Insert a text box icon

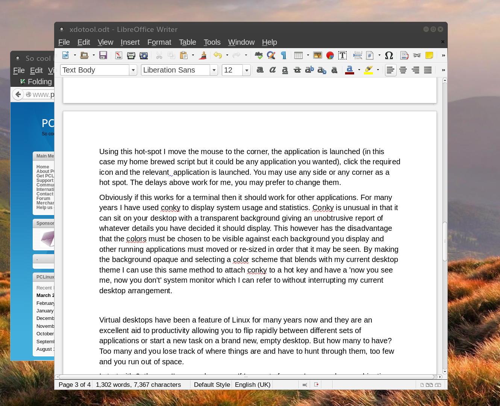coord(342,55)
